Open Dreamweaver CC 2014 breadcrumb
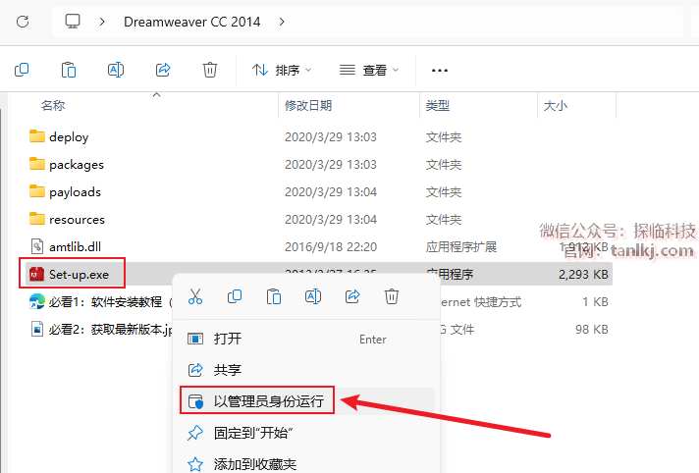Viewport: 699px width, 473px height. click(191, 22)
